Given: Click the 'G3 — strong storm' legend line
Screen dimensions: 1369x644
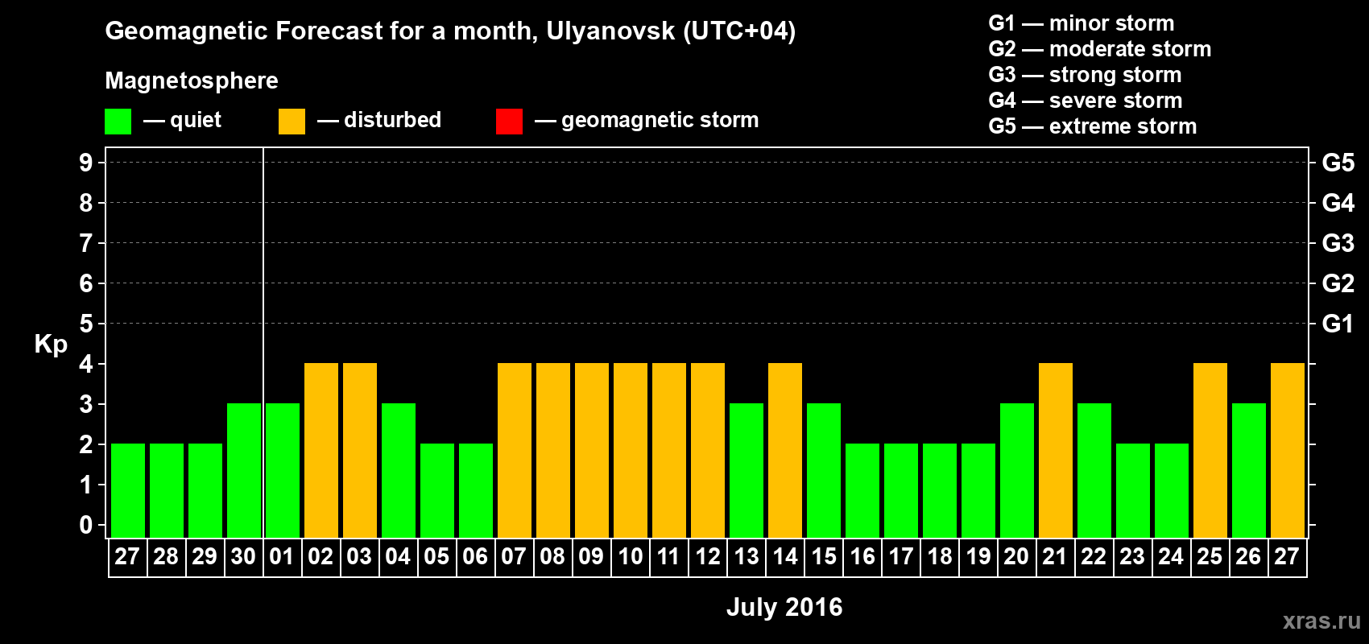Looking at the screenshot, I should [x=1085, y=75].
